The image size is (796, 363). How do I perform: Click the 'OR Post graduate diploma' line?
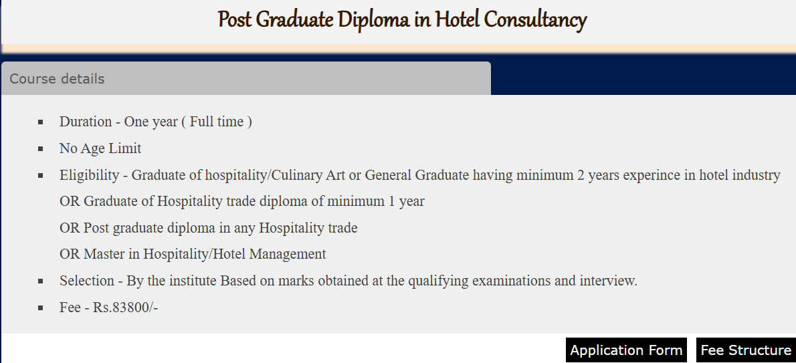click(208, 228)
